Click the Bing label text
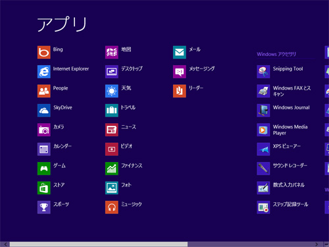 click(x=58, y=49)
